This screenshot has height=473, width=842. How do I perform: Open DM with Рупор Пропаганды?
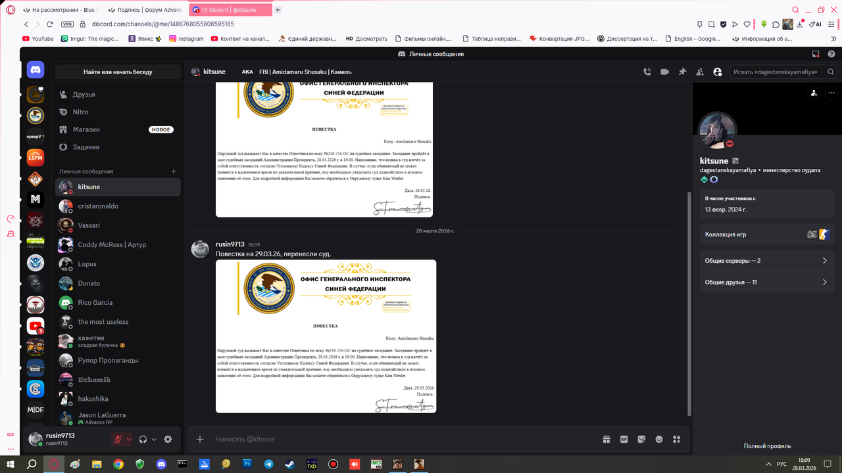(118, 360)
